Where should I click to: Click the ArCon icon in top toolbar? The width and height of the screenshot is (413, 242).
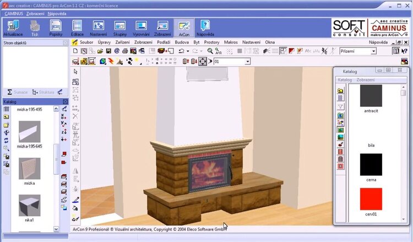183,28
